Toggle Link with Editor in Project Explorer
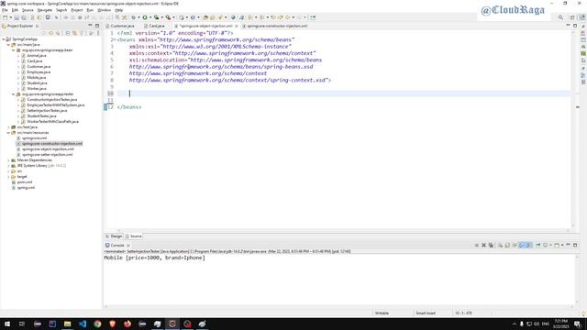The image size is (587, 330). [x=75, y=33]
